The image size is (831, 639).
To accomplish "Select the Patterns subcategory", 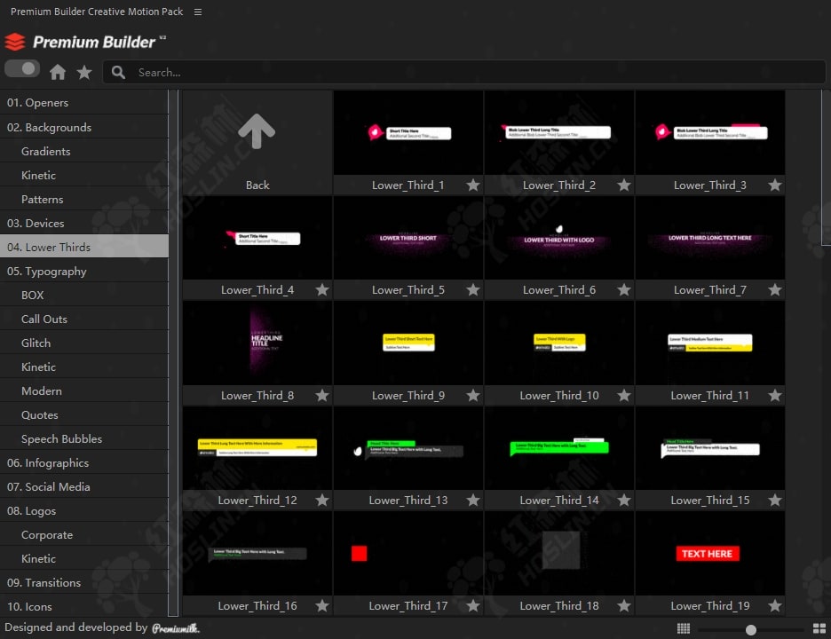I will 84,199.
